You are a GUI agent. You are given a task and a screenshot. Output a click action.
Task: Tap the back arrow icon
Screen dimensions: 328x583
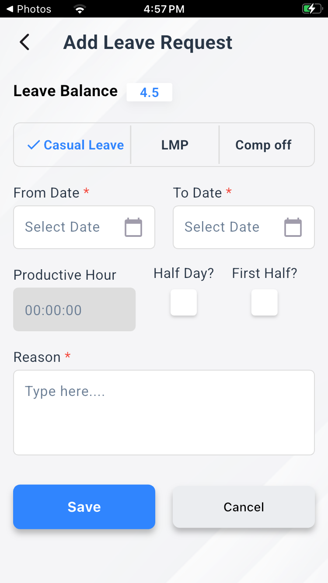pos(24,42)
